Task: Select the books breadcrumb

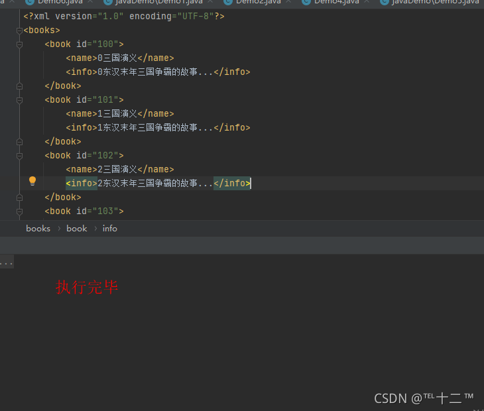Action: point(38,229)
